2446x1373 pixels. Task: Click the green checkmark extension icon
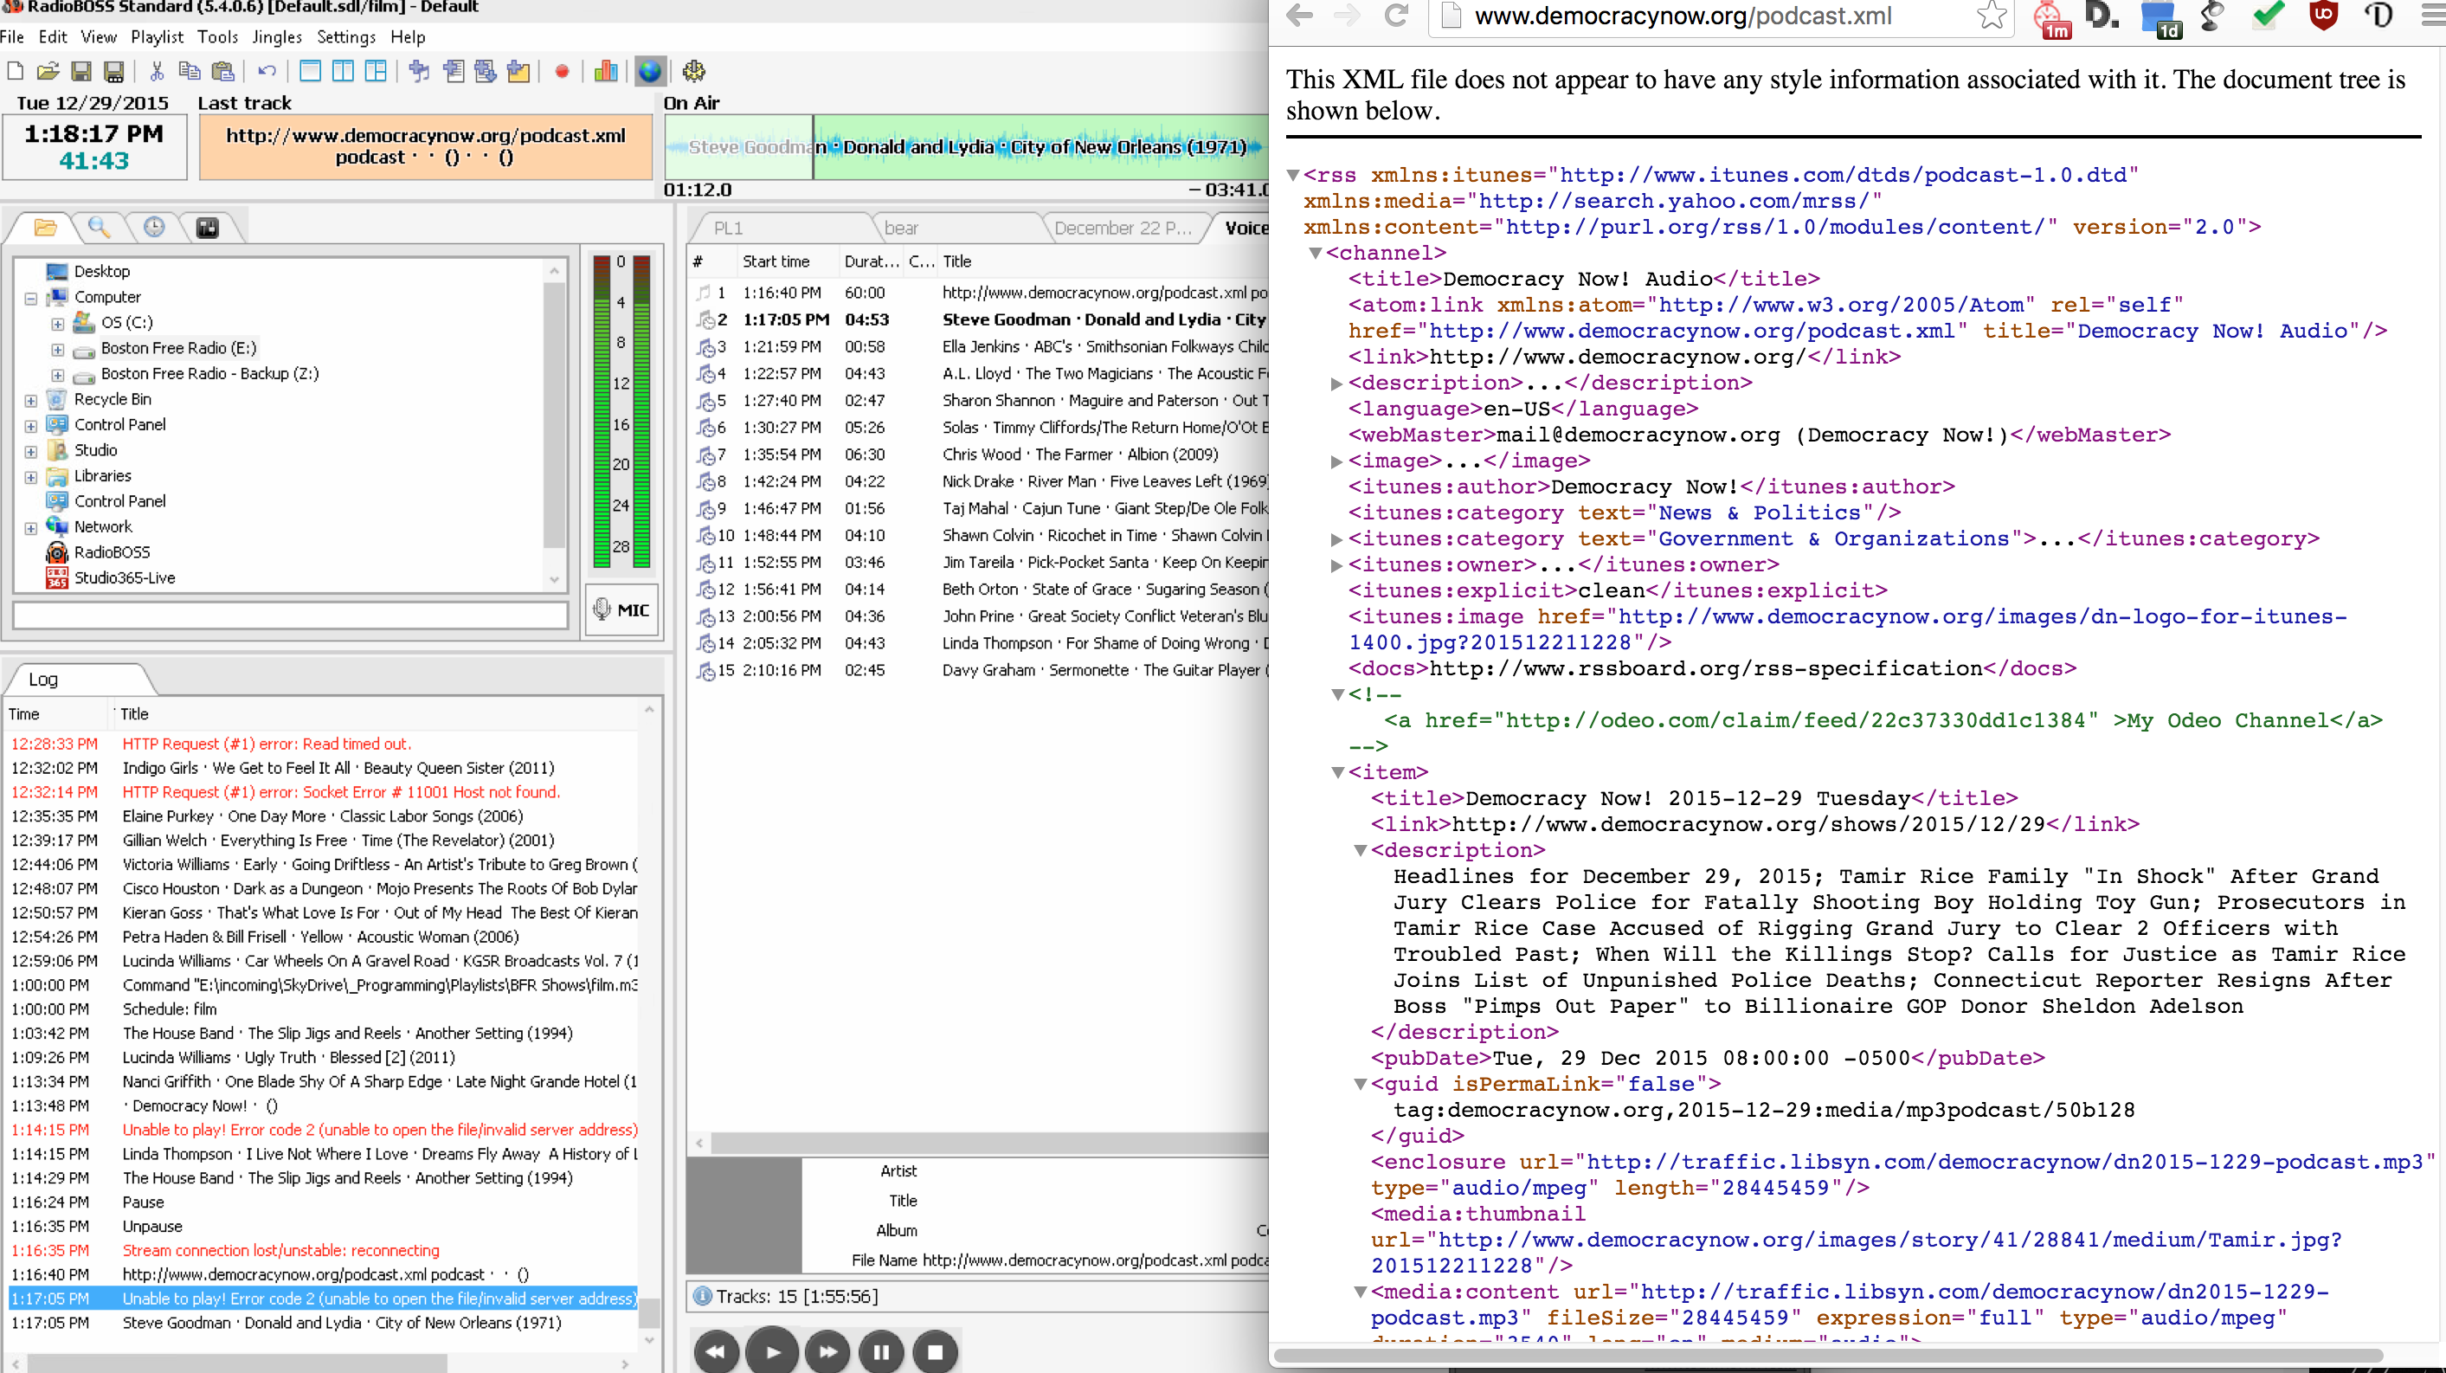2268,16
